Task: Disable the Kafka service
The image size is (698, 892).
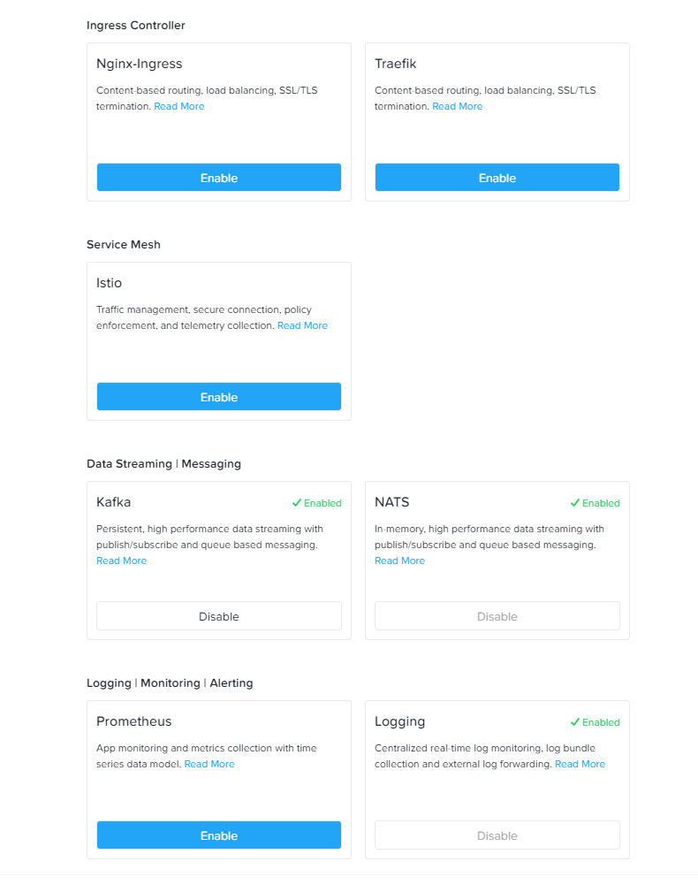Action: pos(219,616)
